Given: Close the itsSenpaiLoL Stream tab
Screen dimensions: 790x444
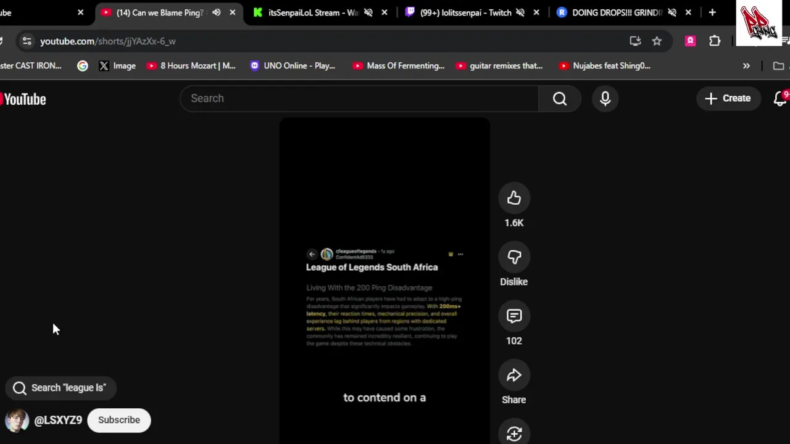Looking at the screenshot, I should tap(385, 12).
